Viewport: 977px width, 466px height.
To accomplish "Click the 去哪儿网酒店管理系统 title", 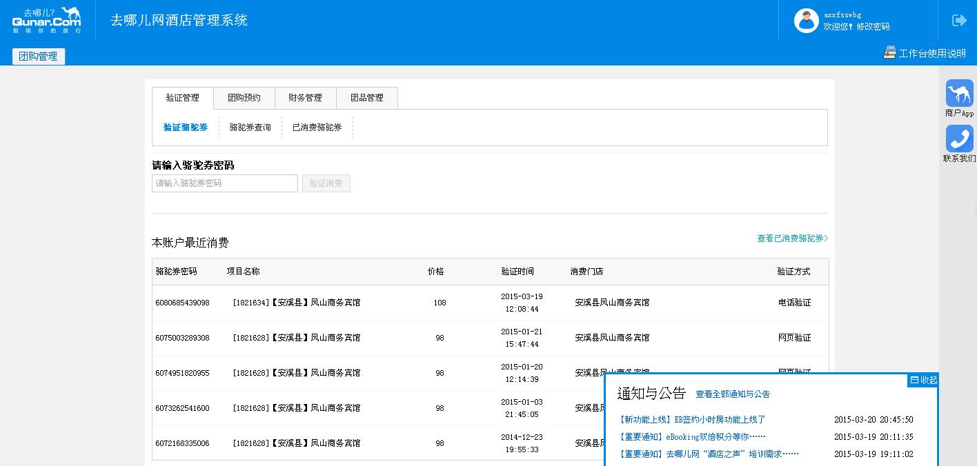I will (179, 20).
